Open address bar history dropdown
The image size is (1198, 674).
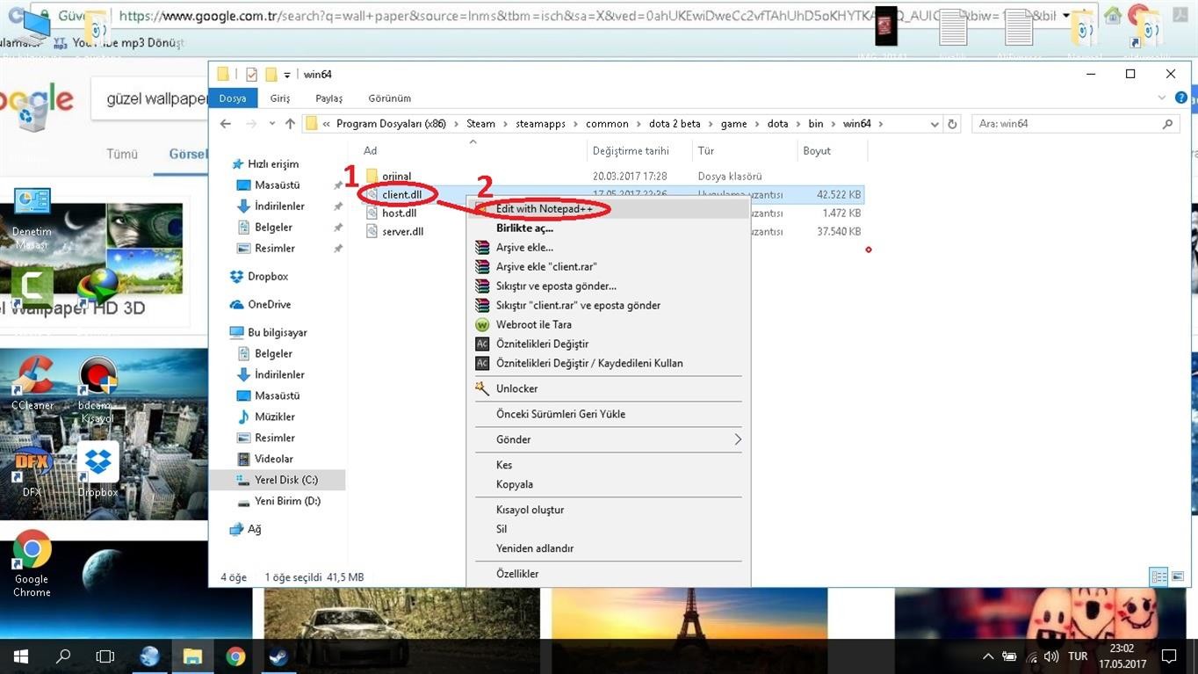[935, 124]
